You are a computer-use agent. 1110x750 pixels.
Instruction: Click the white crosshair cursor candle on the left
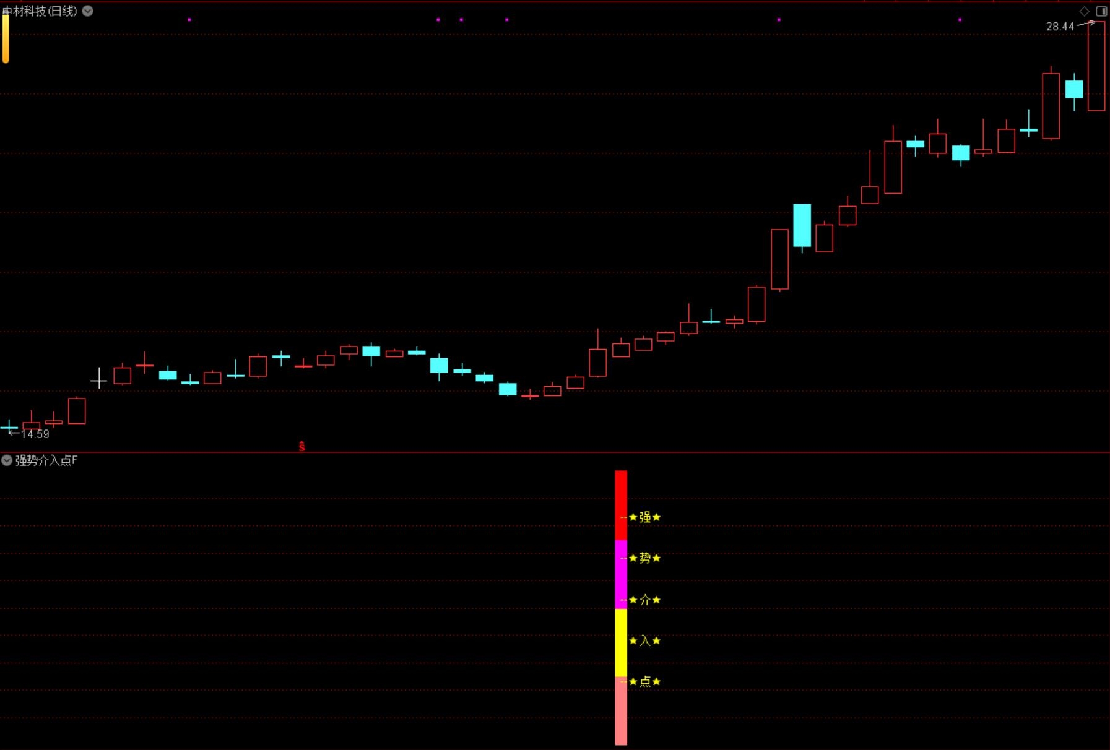tap(99, 379)
